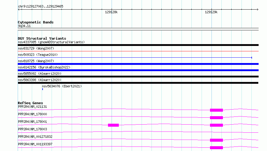Select the RefSeq Genes track heading
The height and width of the screenshot is (151, 267).
coord(30,103)
